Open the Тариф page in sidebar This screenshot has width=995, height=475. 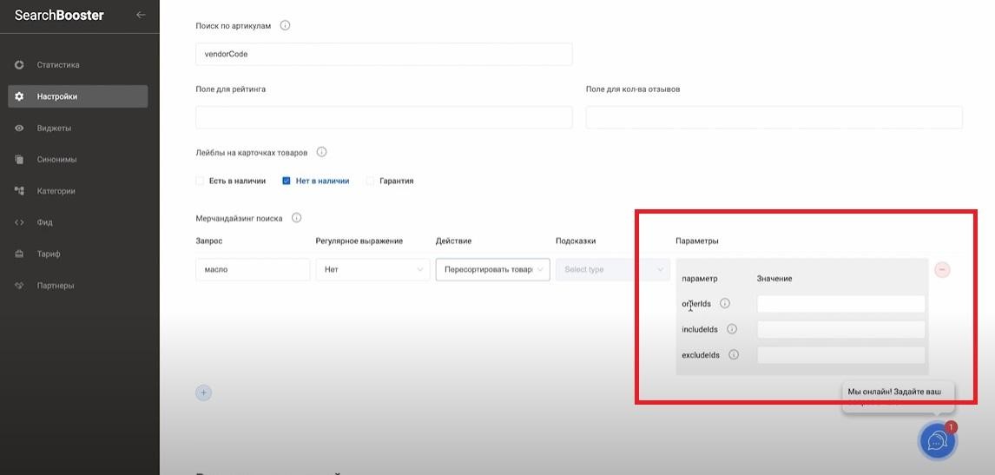click(49, 254)
